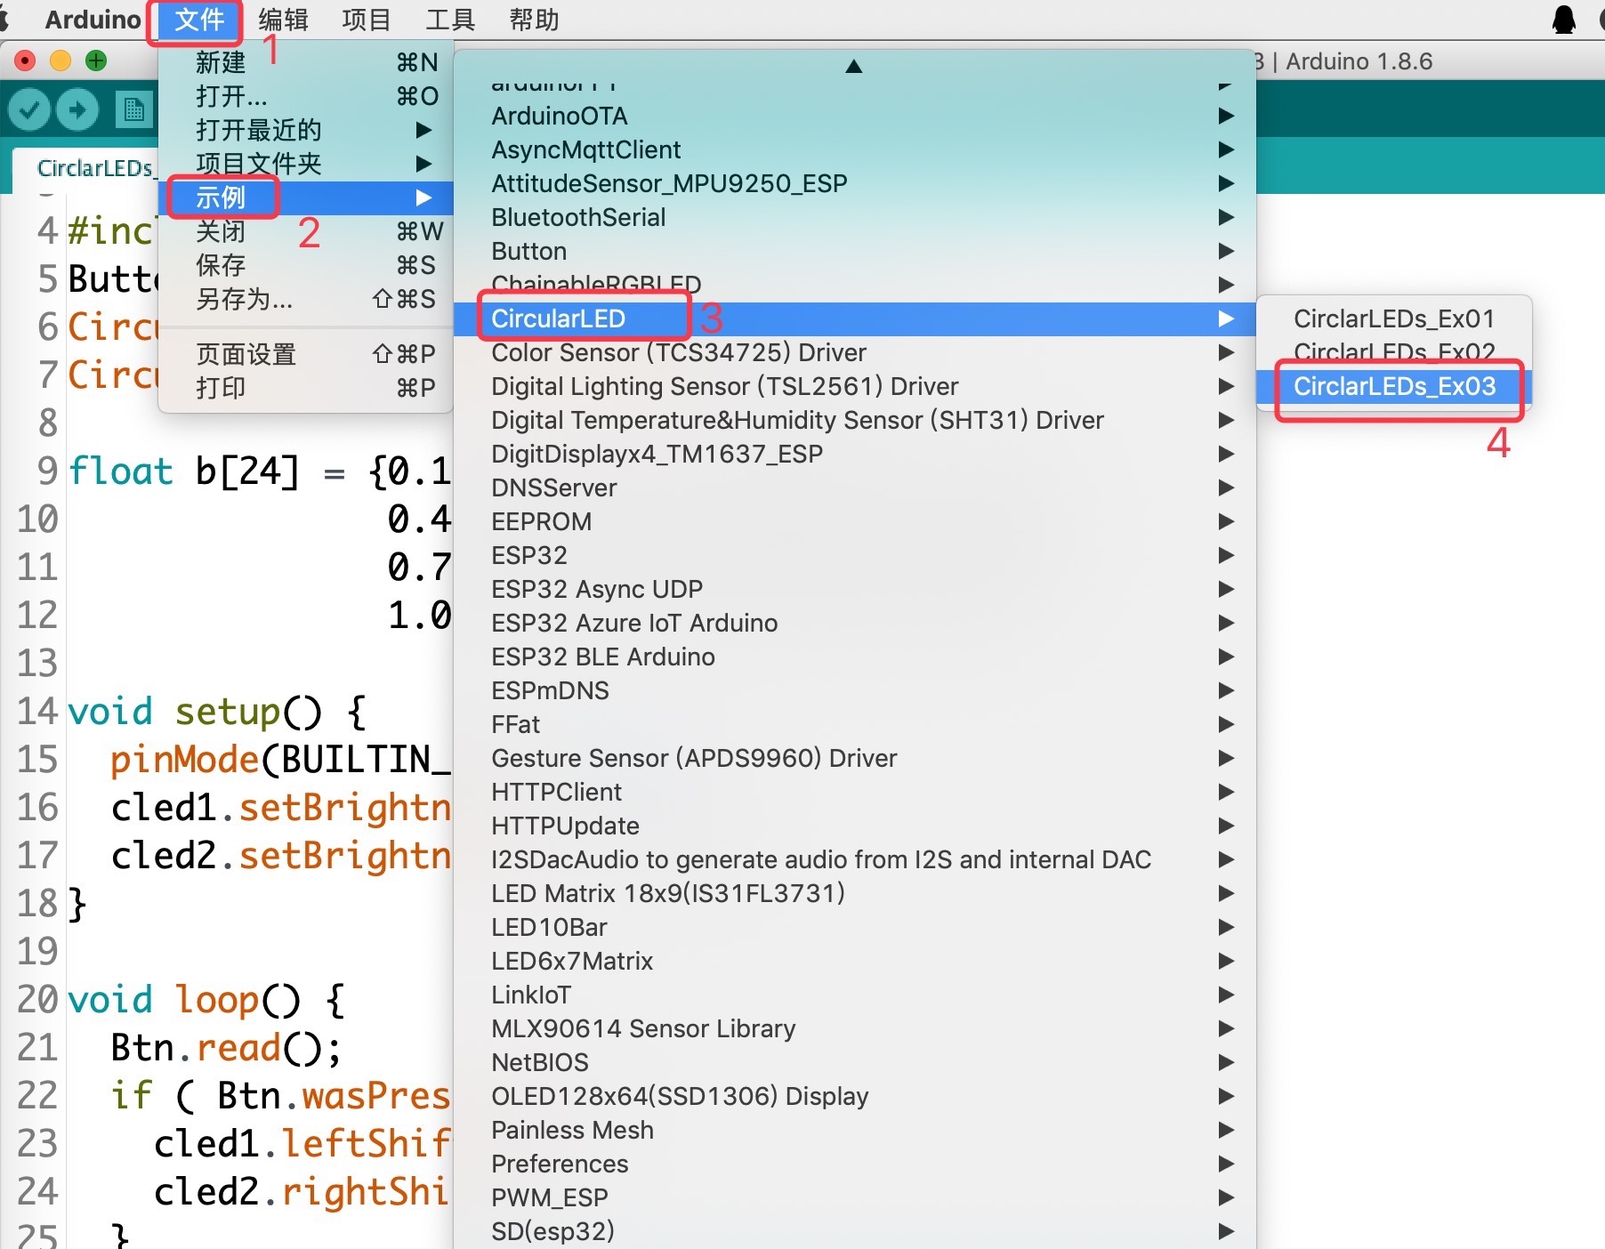Click the Upload arrow toolbar icon
Image resolution: width=1605 pixels, height=1249 pixels.
[x=77, y=110]
